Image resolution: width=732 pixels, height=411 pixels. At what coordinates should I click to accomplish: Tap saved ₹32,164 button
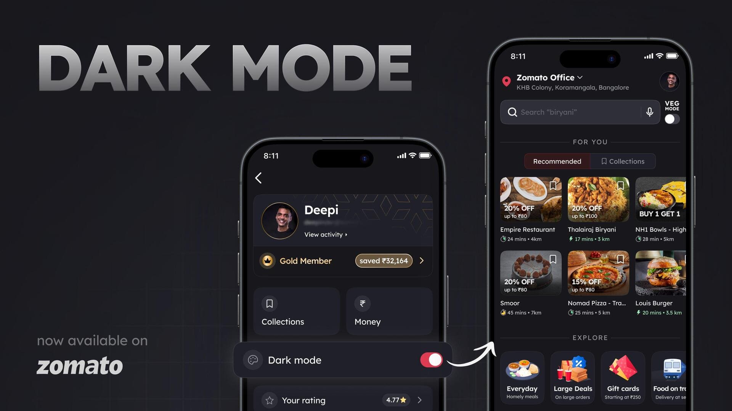click(384, 260)
